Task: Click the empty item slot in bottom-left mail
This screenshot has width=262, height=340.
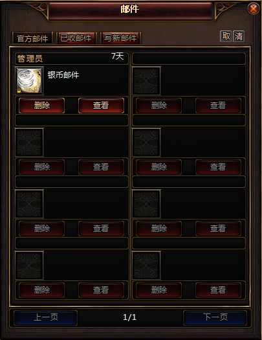Action: (29, 266)
